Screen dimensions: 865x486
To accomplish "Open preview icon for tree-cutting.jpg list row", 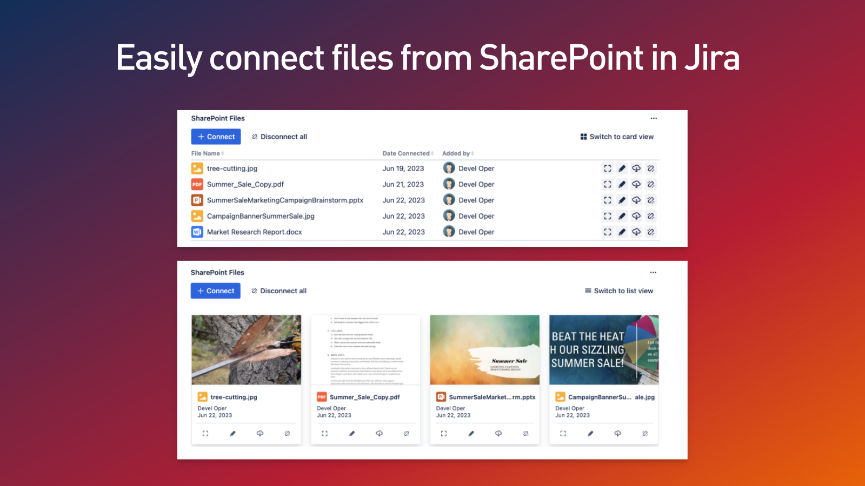I will pos(608,168).
